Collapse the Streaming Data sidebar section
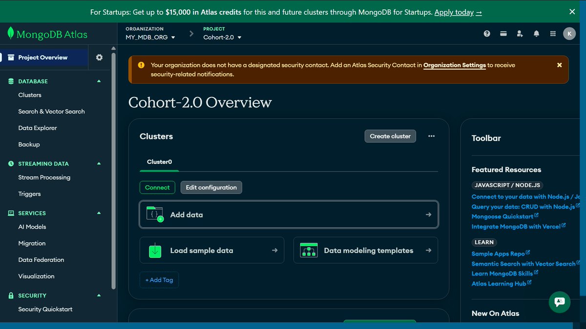Screen dimensions: 586x329 click(x=99, y=164)
